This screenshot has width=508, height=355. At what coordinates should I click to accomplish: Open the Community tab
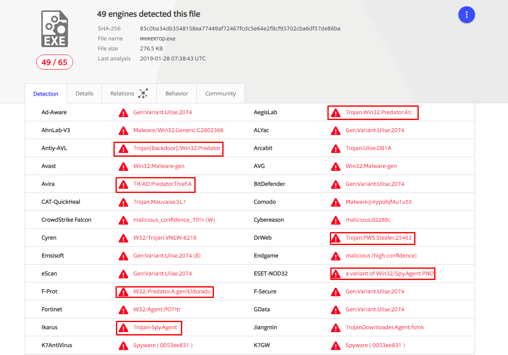[221, 93]
